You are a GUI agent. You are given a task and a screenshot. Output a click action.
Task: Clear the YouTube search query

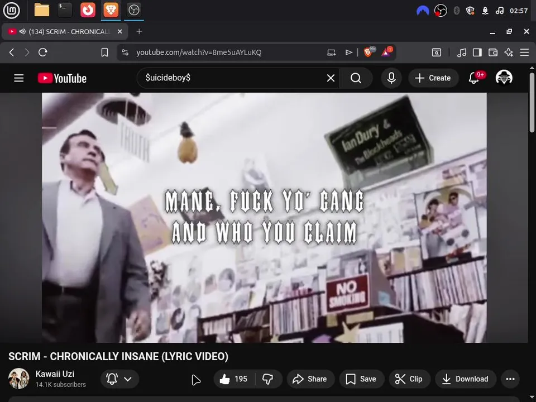coord(331,78)
